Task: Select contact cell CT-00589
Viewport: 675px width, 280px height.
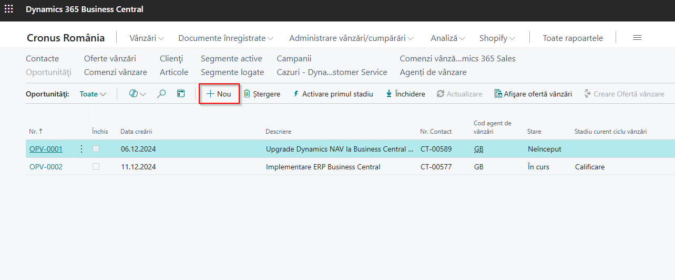Action: click(436, 149)
